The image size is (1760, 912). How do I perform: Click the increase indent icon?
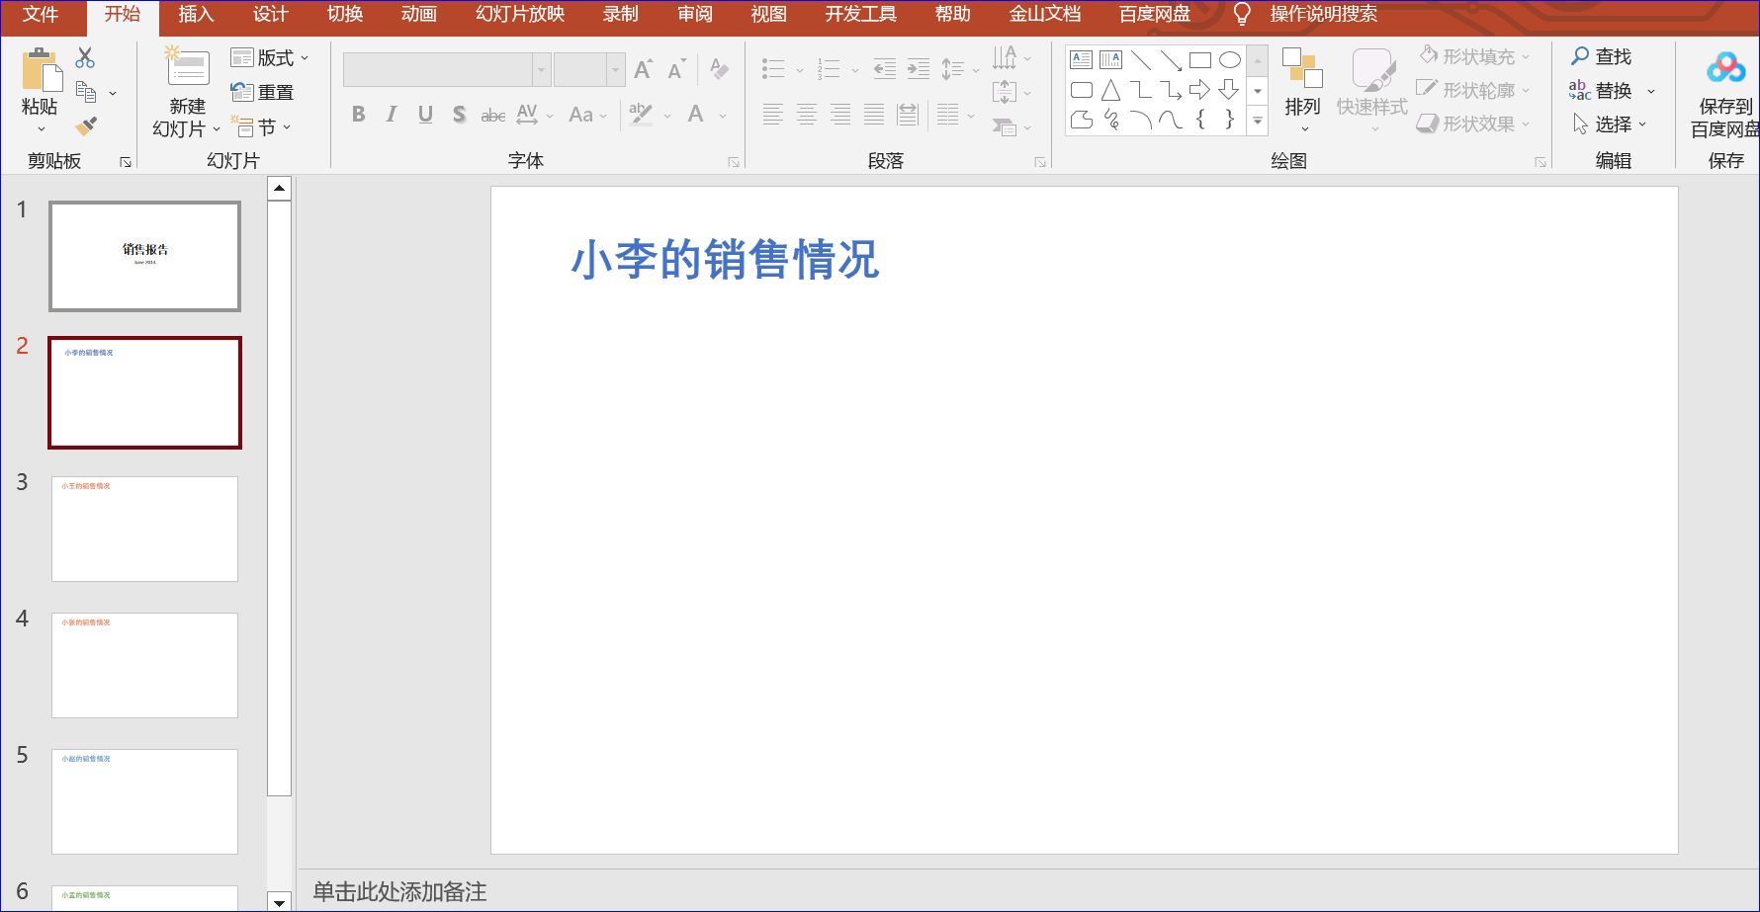pyautogui.click(x=919, y=69)
